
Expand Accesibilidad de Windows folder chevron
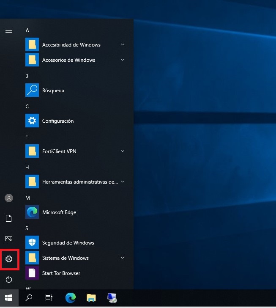tap(123, 44)
